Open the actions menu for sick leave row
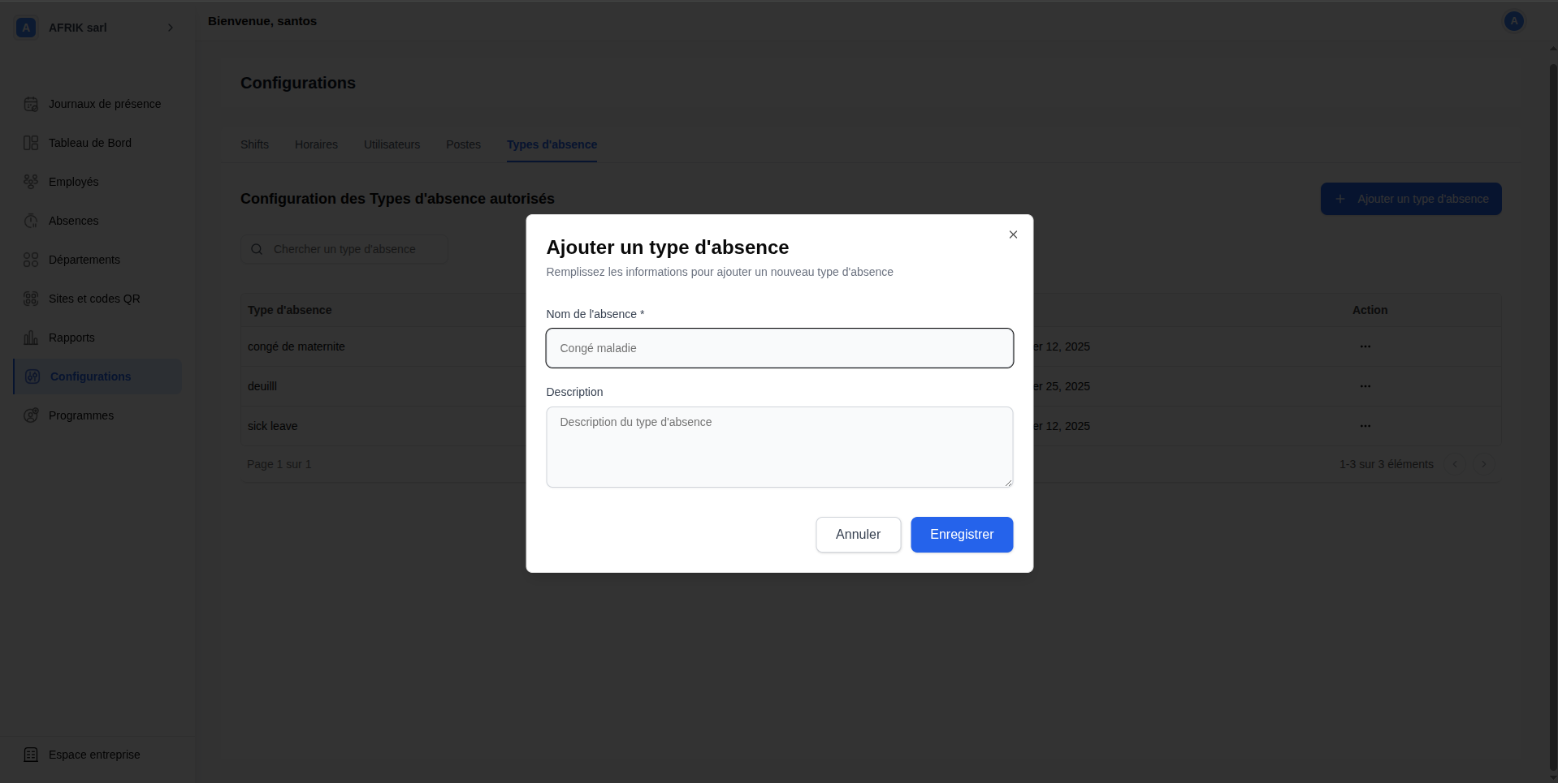Viewport: 1558px width, 783px height. (x=1365, y=426)
